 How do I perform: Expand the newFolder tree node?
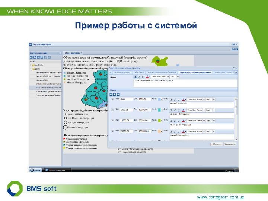[x=31, y=65]
